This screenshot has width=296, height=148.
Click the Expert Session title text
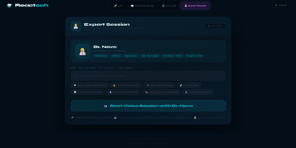107,24
